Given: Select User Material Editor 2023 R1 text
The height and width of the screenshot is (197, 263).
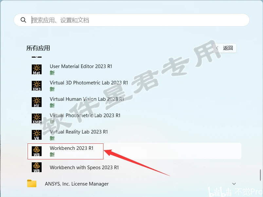Looking at the screenshot, I should 81,66.
